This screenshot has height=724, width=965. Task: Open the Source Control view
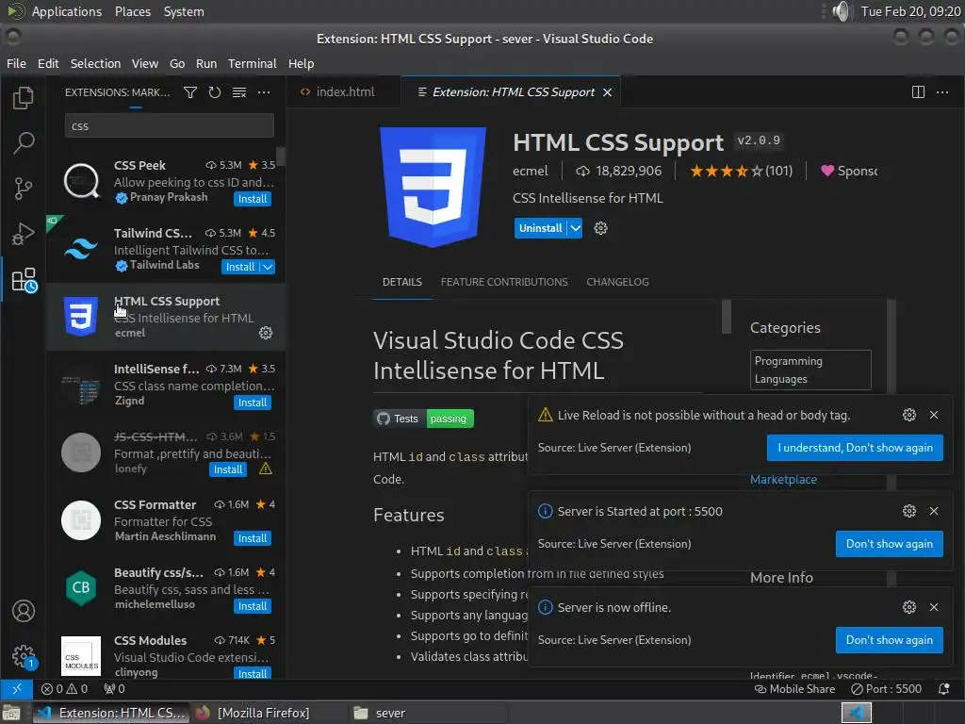(x=24, y=189)
